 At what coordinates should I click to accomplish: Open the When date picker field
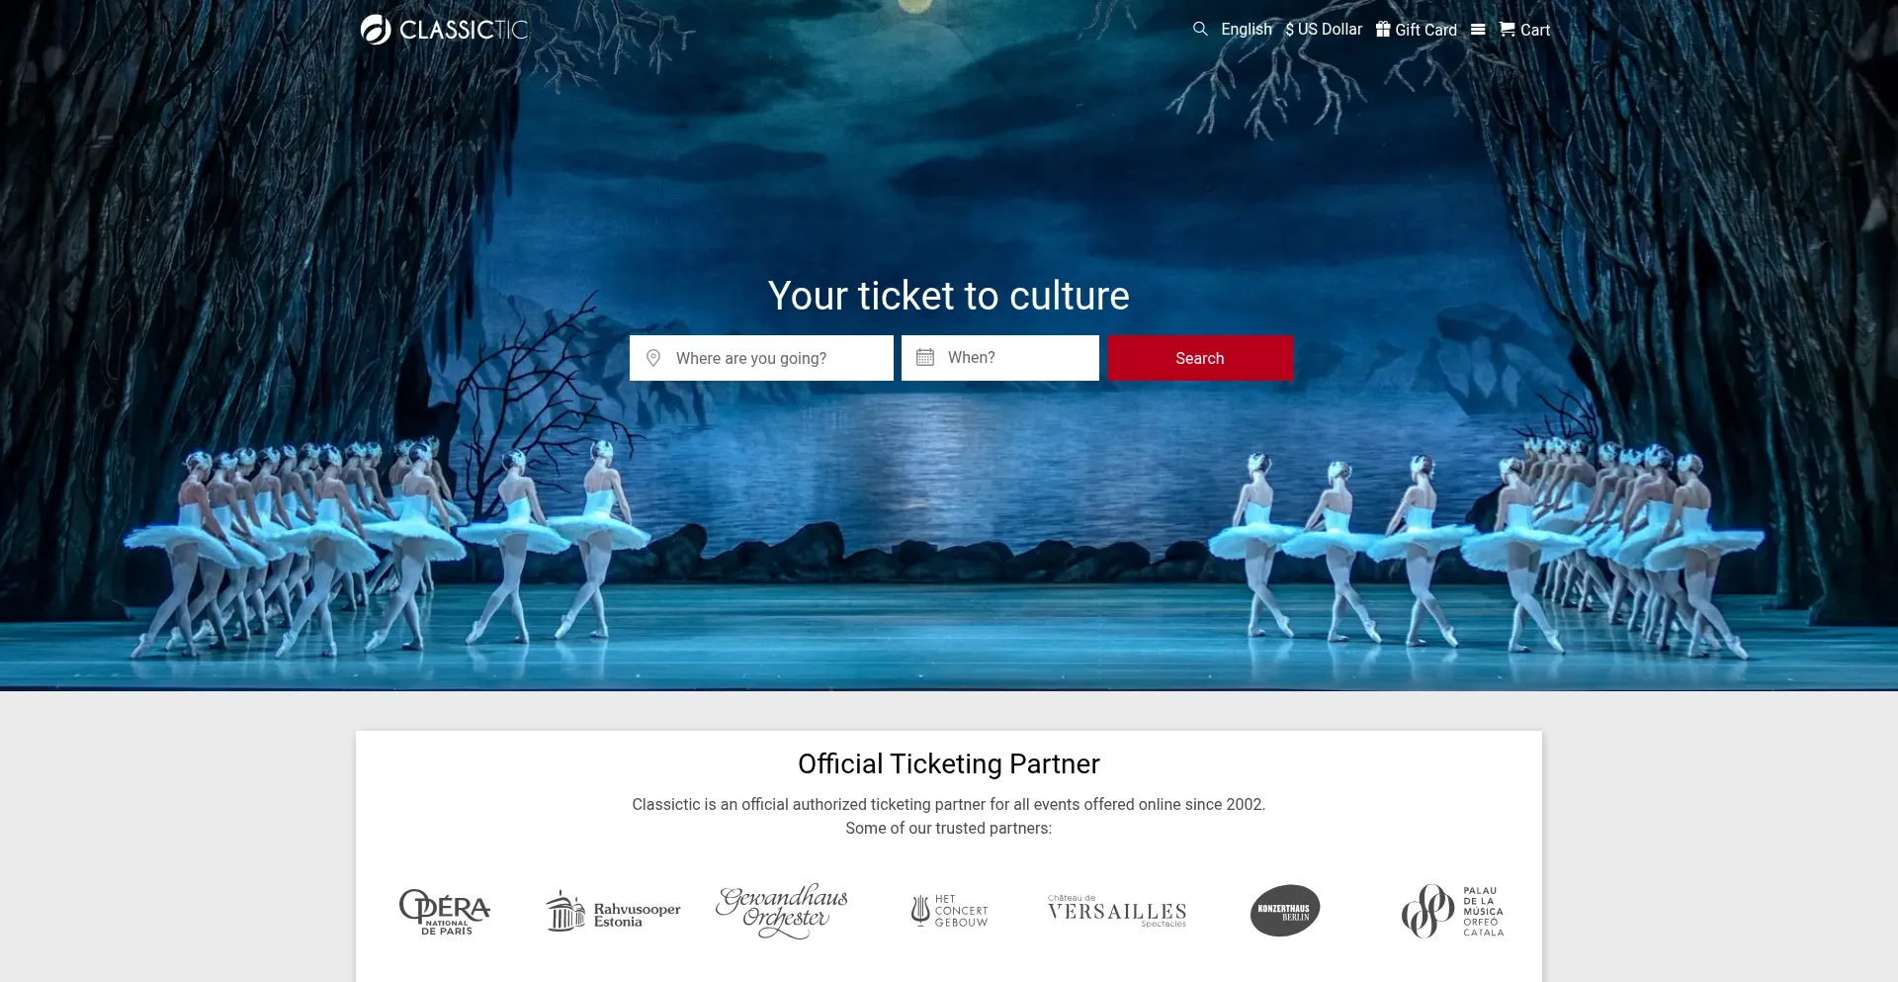[1000, 358]
